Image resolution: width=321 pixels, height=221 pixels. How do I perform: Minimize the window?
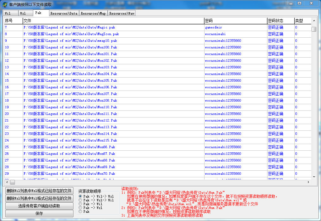tap(291, 3)
